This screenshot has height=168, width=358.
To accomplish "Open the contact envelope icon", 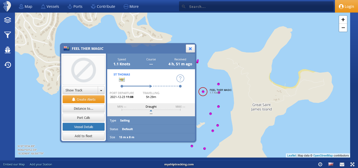I will coord(342,164).
